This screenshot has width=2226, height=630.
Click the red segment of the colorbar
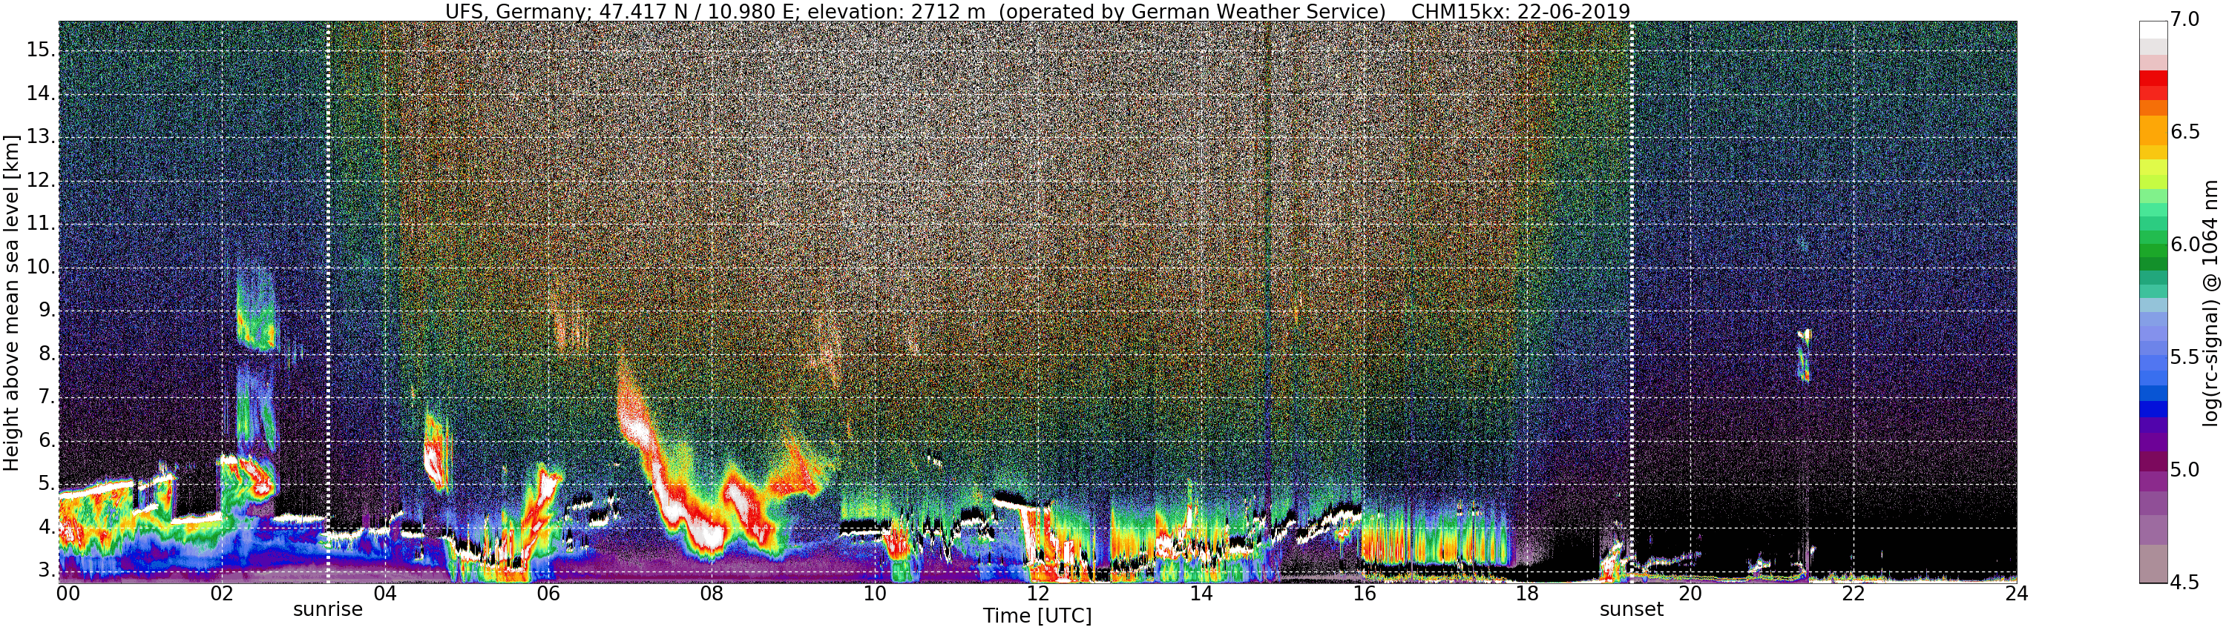click(x=2153, y=85)
